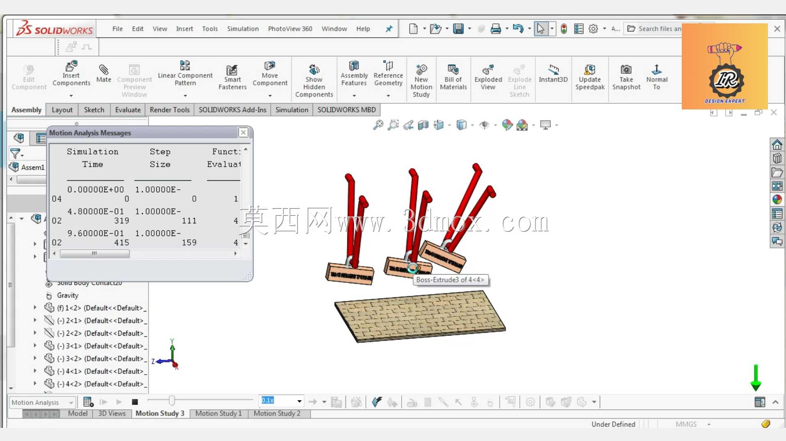Click Normal To view
Viewport: 786px width, 441px height.
click(656, 77)
